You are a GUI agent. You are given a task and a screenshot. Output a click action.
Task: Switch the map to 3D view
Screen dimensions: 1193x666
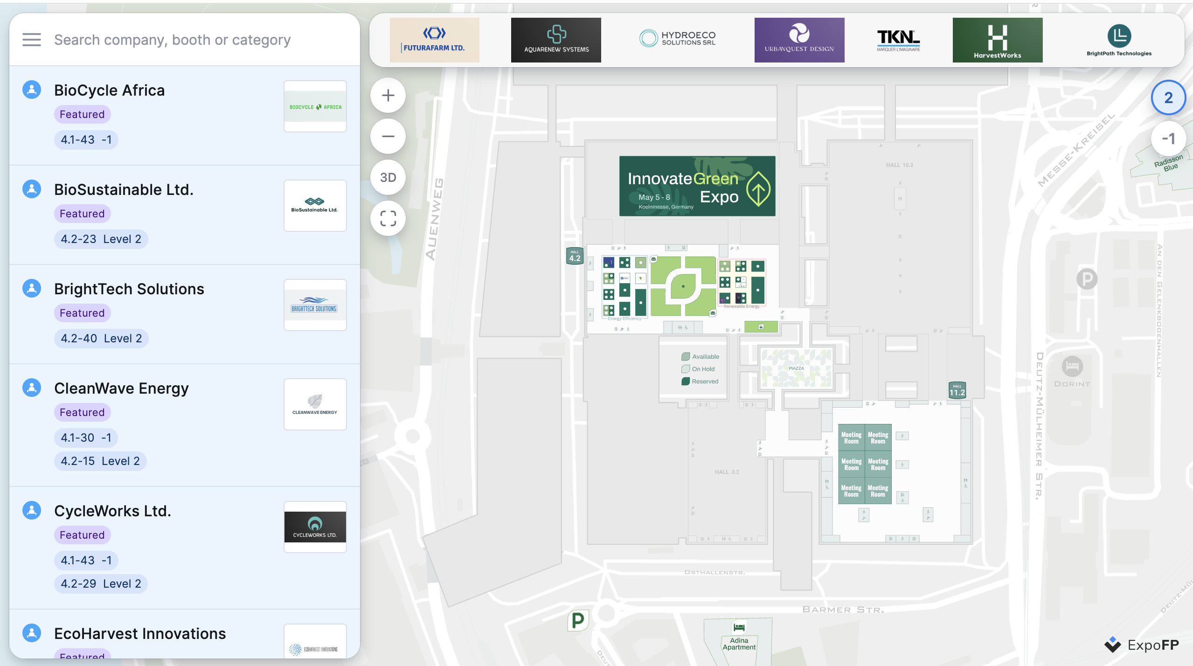388,177
